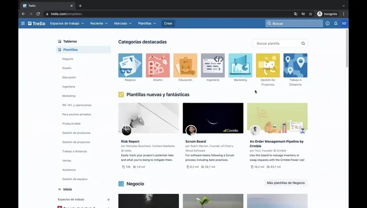Select Gestión de equipos in sidebar
The width and height of the screenshot is (367, 208).
click(x=74, y=179)
